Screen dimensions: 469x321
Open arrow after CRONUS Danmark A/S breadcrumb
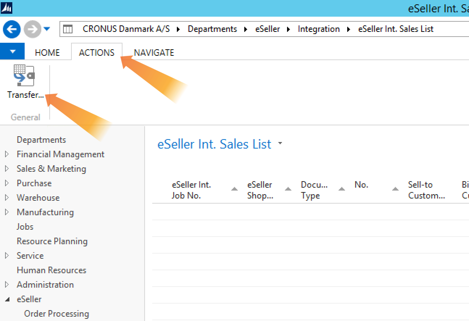(178, 29)
